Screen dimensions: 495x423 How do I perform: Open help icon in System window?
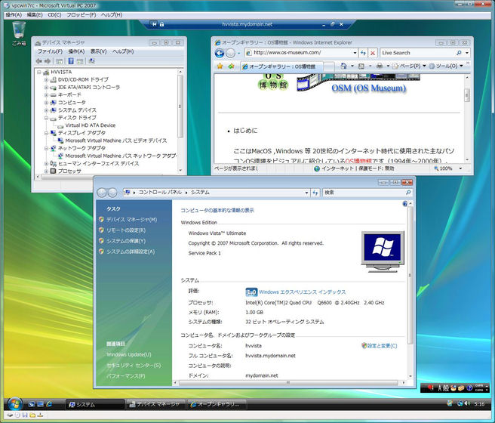(x=405, y=204)
